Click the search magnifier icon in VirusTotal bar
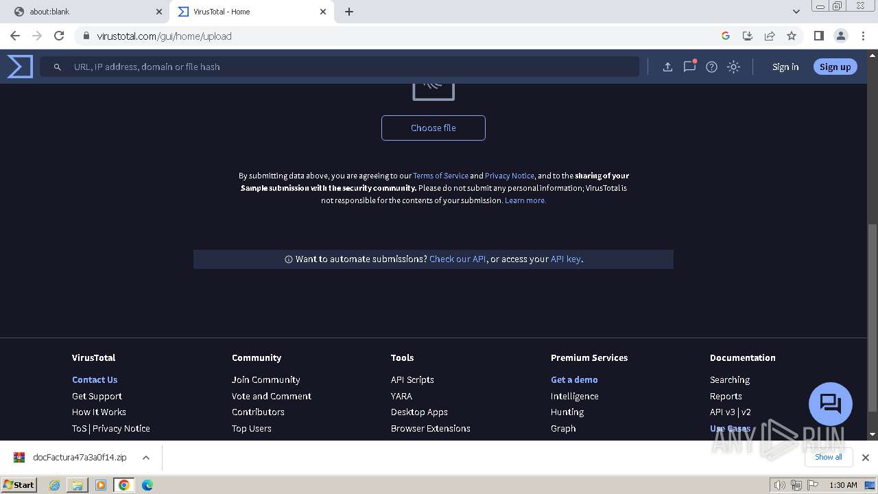 click(x=58, y=67)
